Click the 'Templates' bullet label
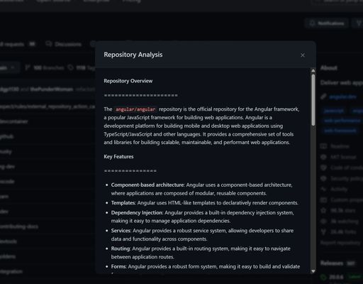The image size is (363, 284). point(123,203)
